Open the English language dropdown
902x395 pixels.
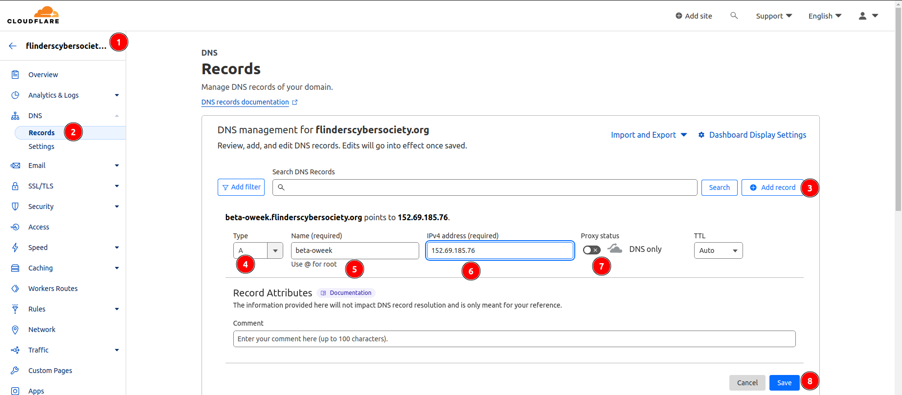(825, 16)
